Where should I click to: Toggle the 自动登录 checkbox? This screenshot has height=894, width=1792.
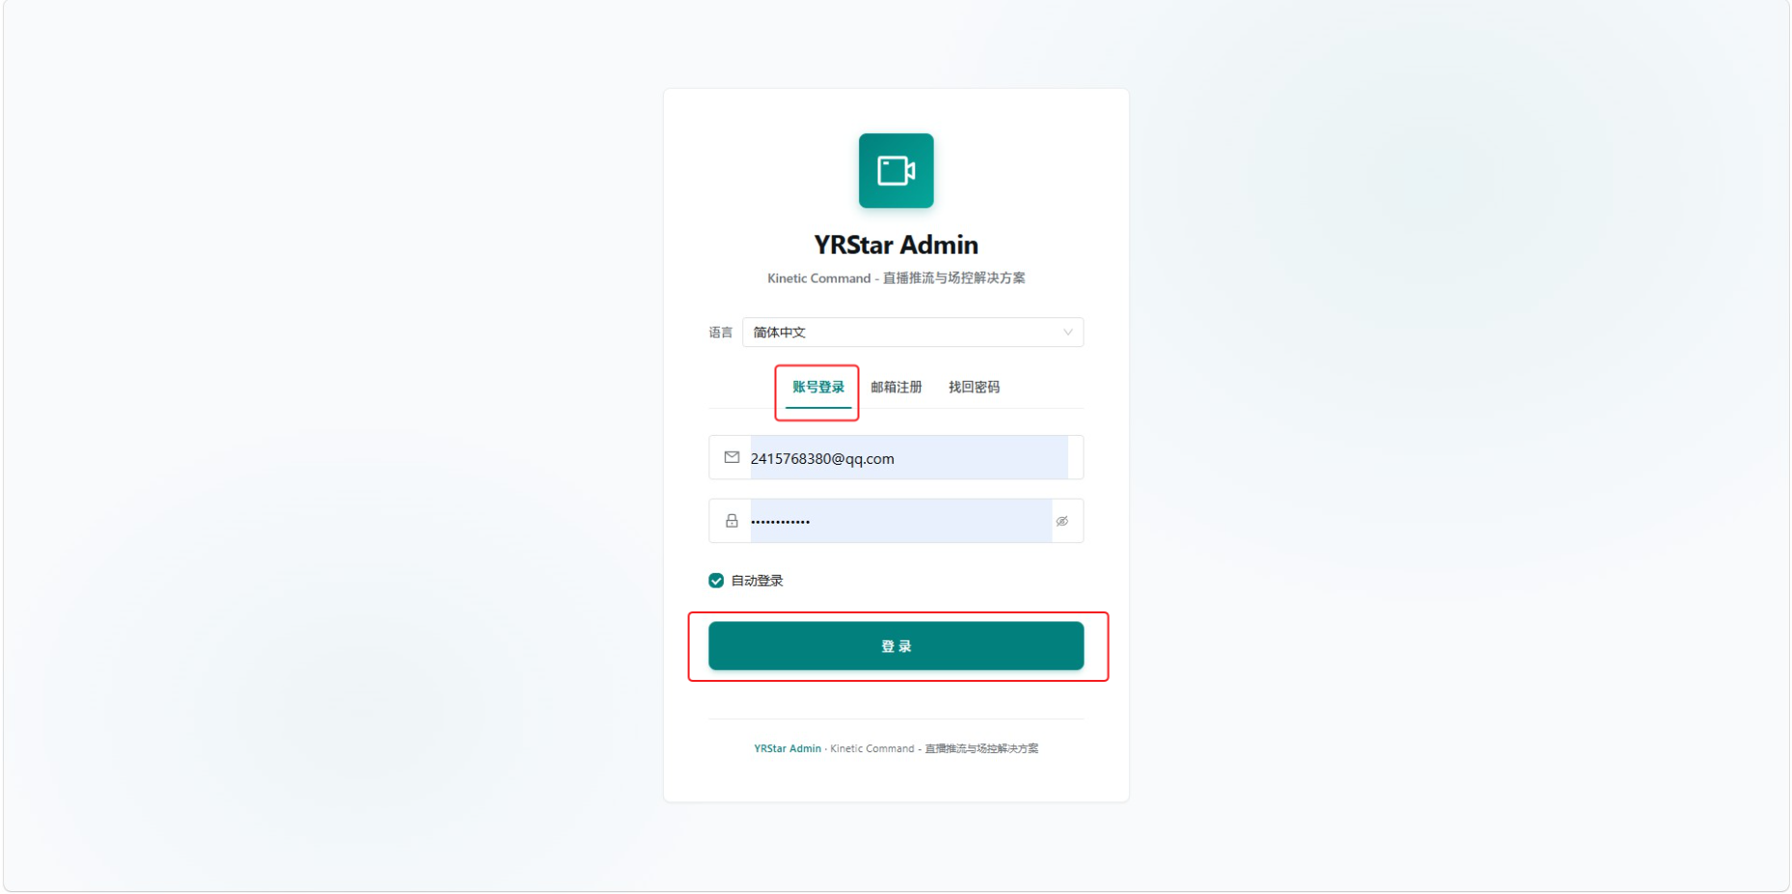(x=716, y=581)
